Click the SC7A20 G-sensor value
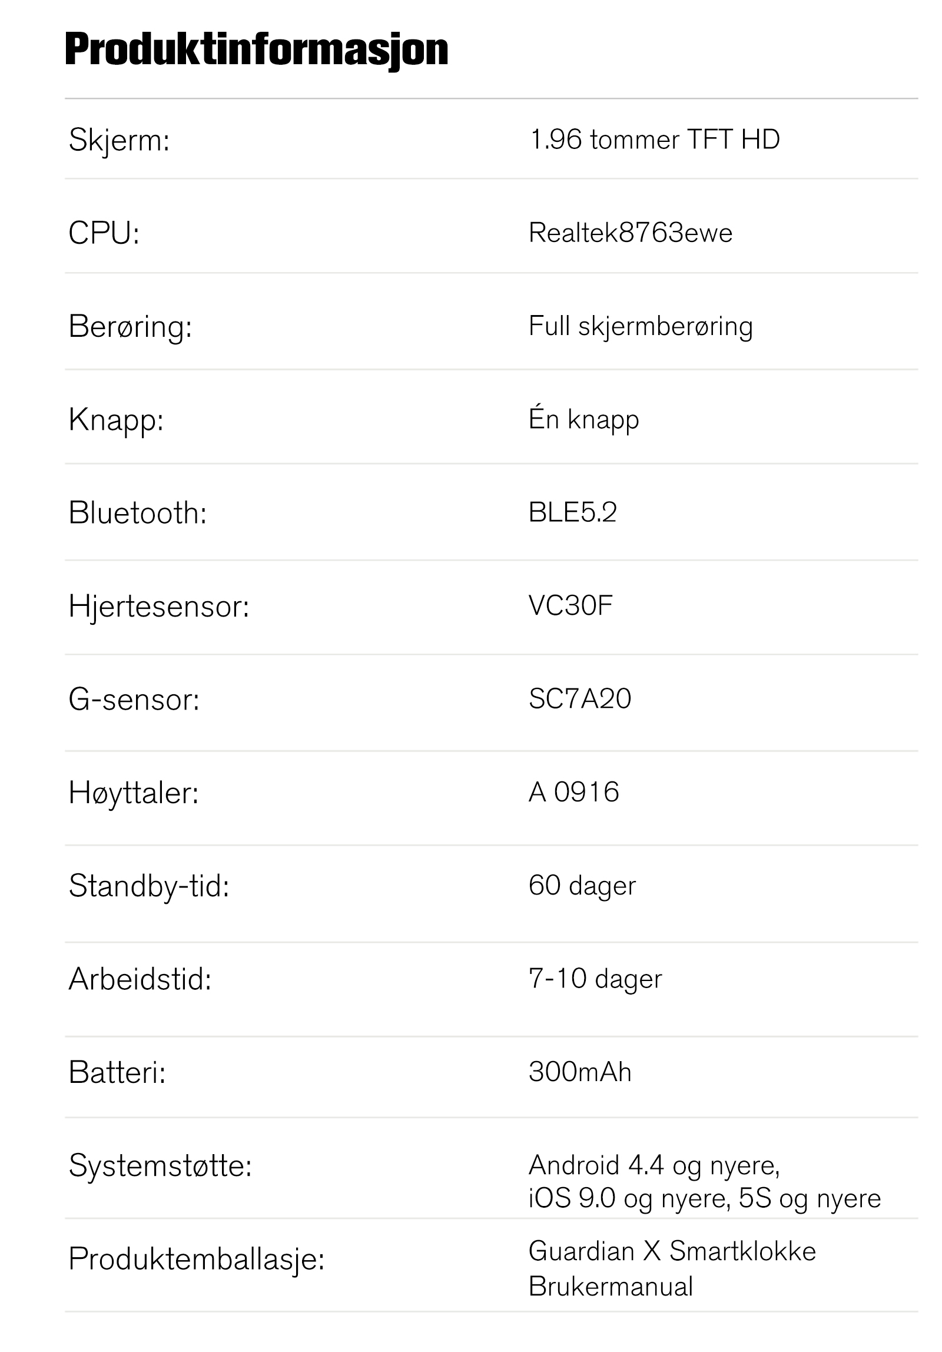This screenshot has width=942, height=1352. pos(579,699)
